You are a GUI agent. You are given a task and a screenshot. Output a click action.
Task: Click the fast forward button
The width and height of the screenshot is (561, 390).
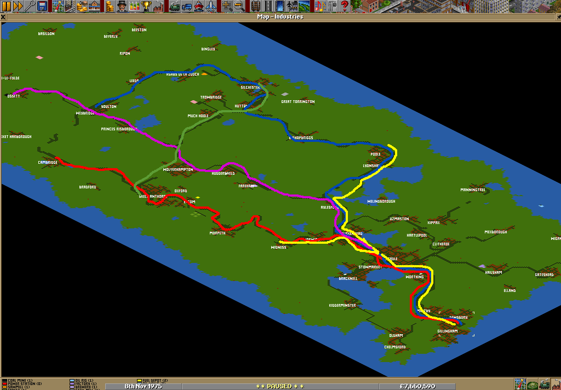point(18,5)
